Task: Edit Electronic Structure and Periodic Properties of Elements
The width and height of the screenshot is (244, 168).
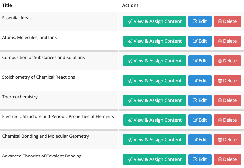Action: (200, 120)
